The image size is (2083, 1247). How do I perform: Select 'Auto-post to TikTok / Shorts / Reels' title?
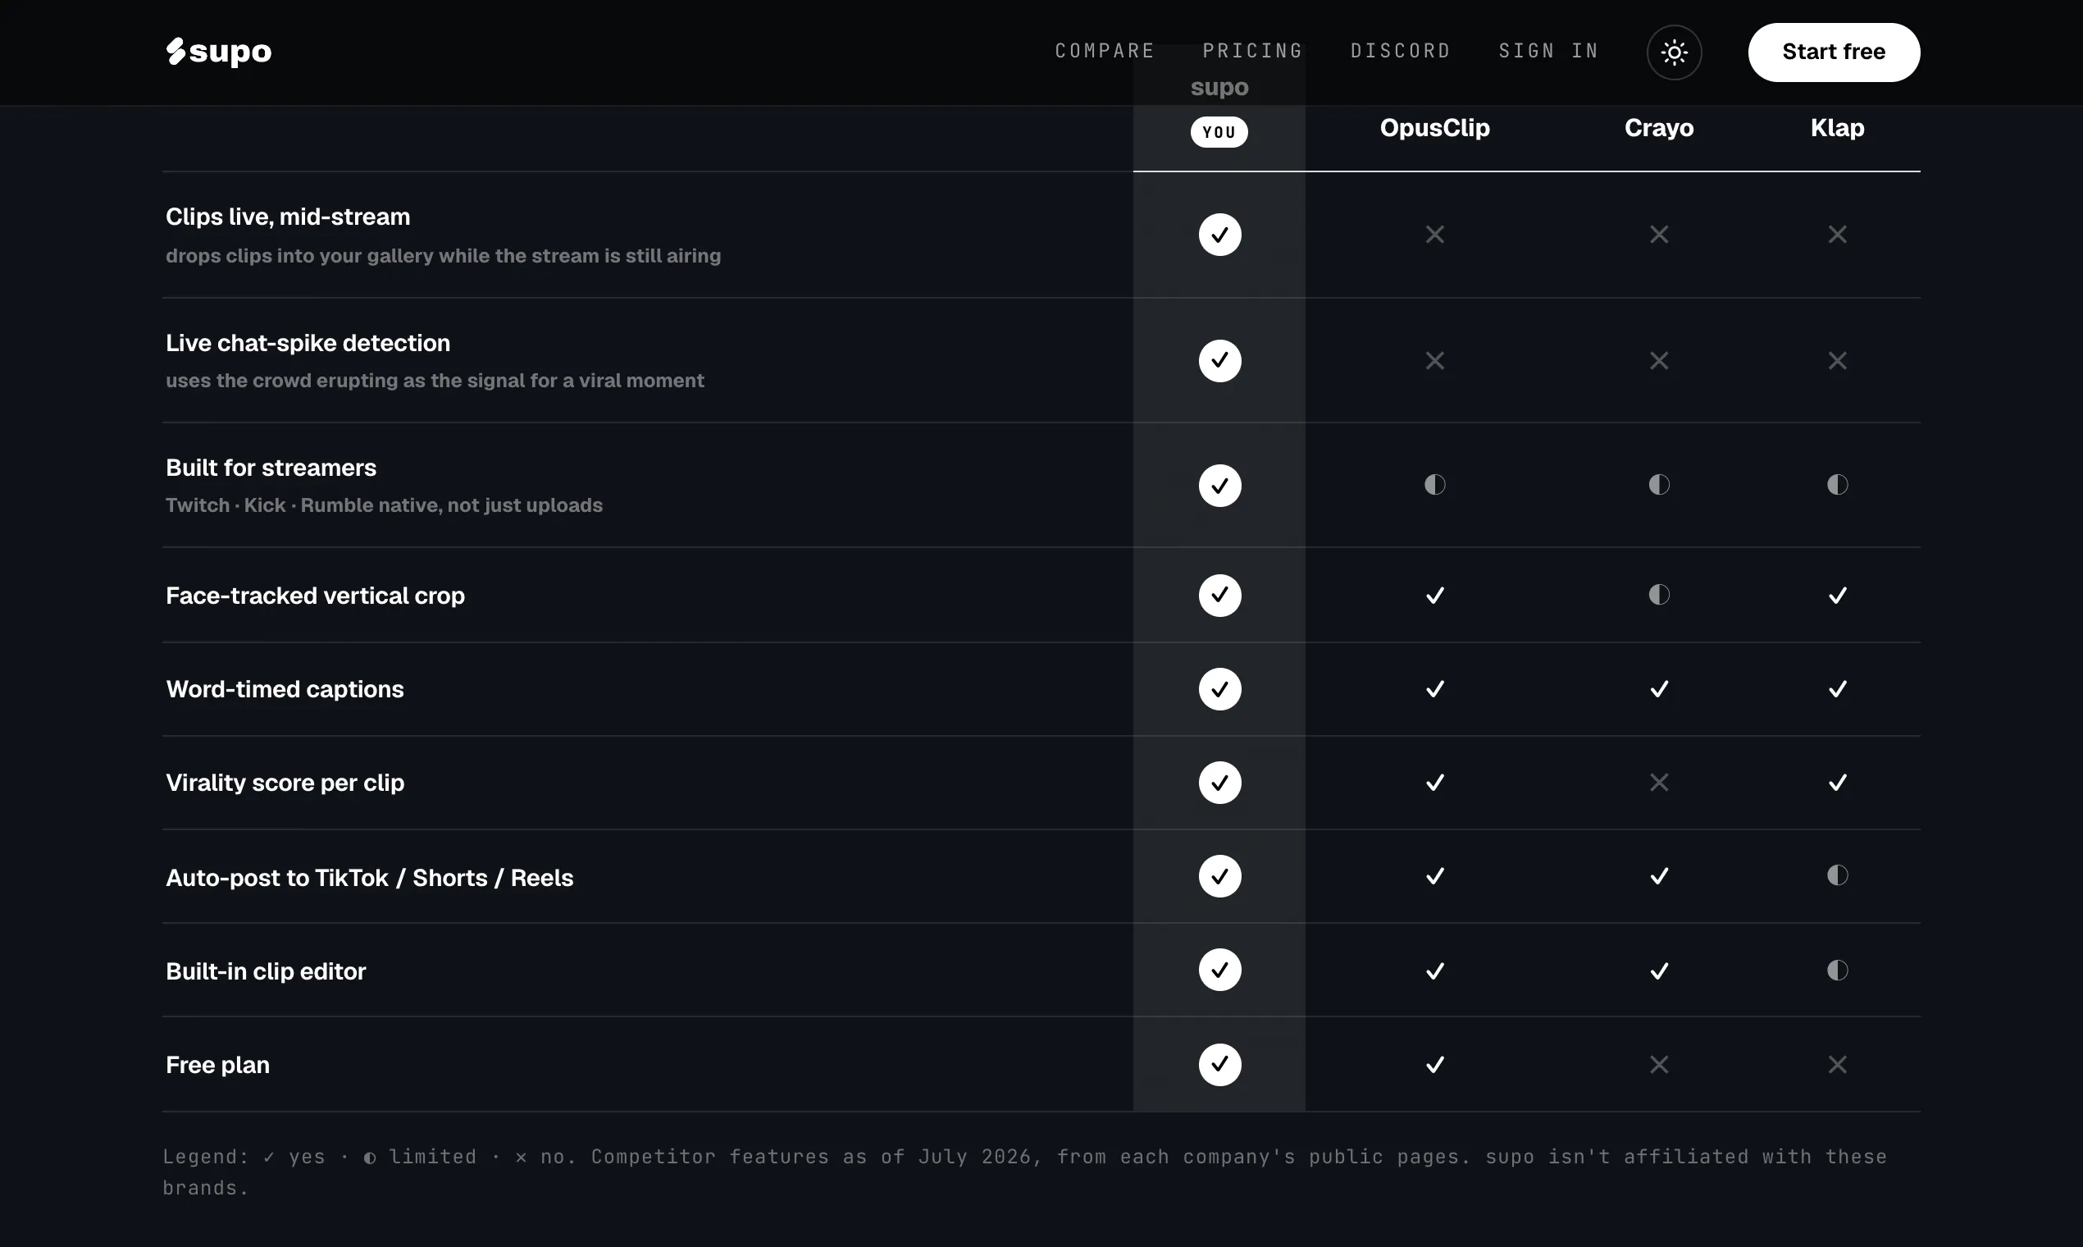[370, 878]
